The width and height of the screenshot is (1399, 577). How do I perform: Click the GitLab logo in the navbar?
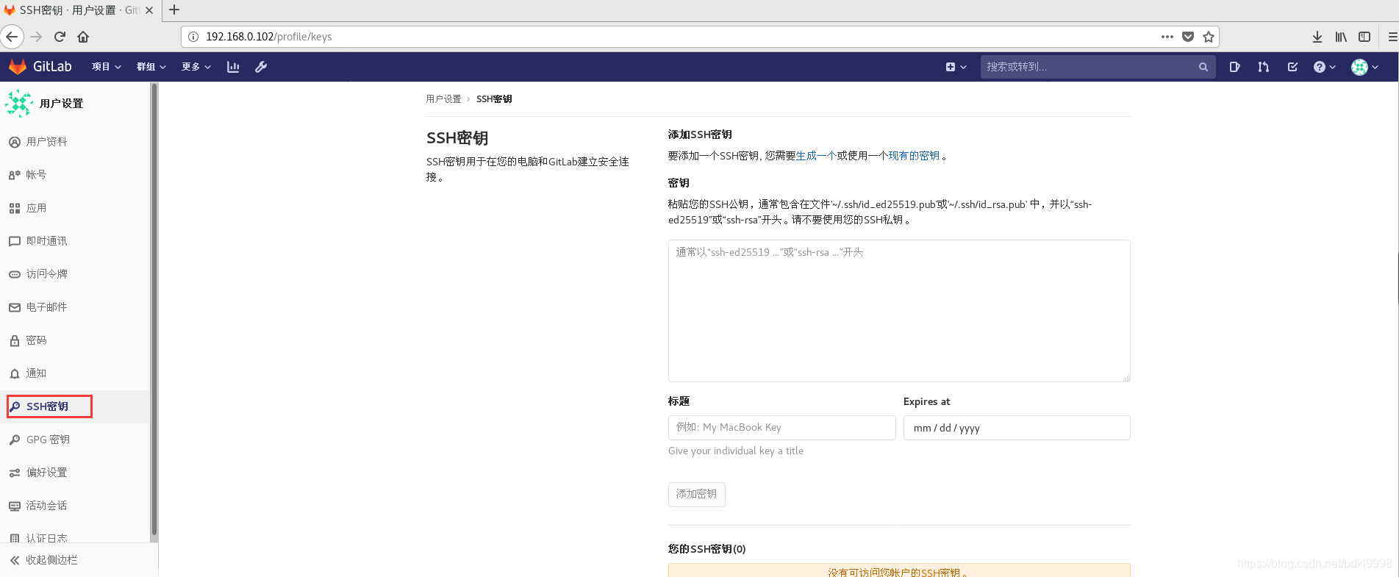[x=40, y=67]
